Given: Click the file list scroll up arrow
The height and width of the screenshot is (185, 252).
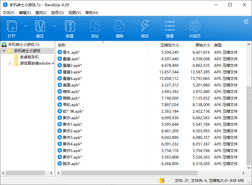Looking at the screenshot, I should pos(249,44).
